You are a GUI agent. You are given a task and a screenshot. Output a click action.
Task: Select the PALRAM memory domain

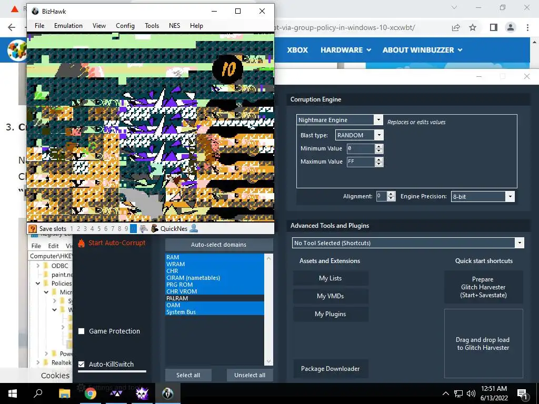tap(215, 298)
